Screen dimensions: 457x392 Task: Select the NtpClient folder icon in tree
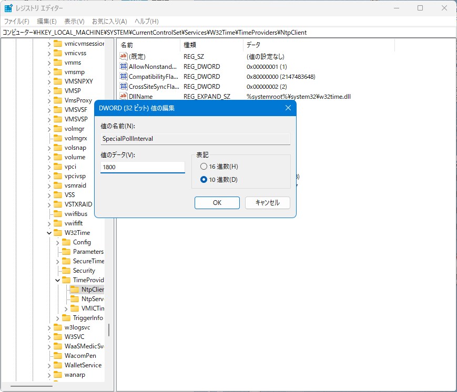point(75,290)
